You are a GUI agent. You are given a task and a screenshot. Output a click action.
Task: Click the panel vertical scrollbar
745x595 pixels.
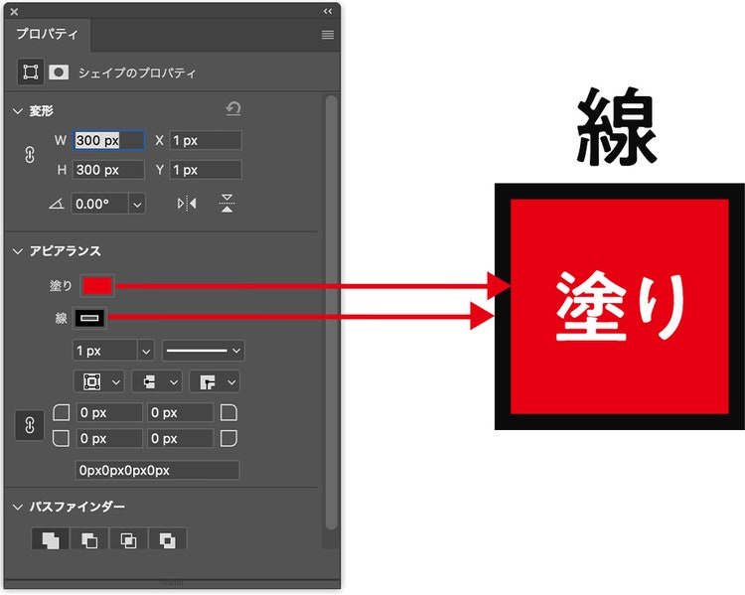click(x=331, y=312)
